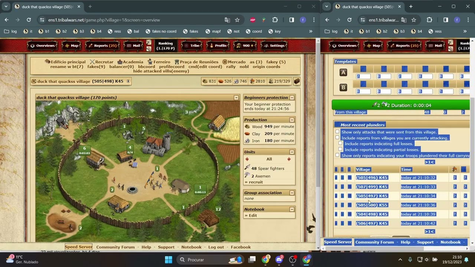The image size is (475, 267).
Task: Collapse the village overview panel
Action: 236,98
